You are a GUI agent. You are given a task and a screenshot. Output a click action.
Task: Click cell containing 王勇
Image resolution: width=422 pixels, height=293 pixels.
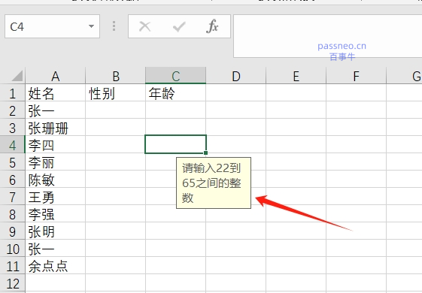pos(56,197)
